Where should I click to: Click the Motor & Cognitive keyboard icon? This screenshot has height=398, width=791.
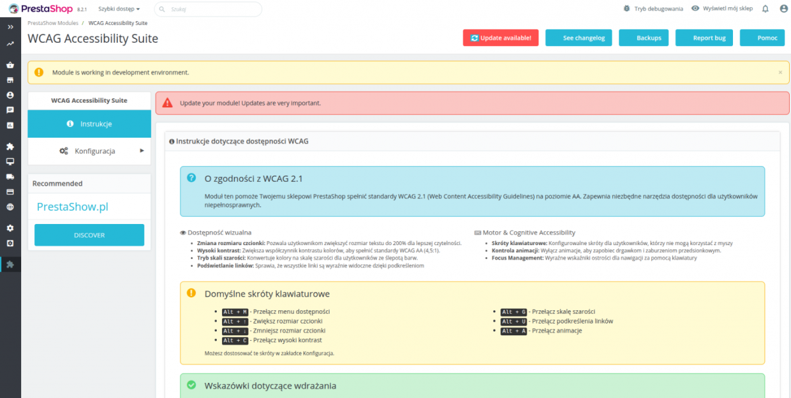(477, 233)
